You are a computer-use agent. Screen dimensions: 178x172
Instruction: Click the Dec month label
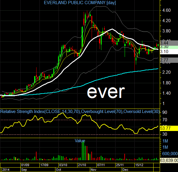pyautogui.click(x=125, y=170)
